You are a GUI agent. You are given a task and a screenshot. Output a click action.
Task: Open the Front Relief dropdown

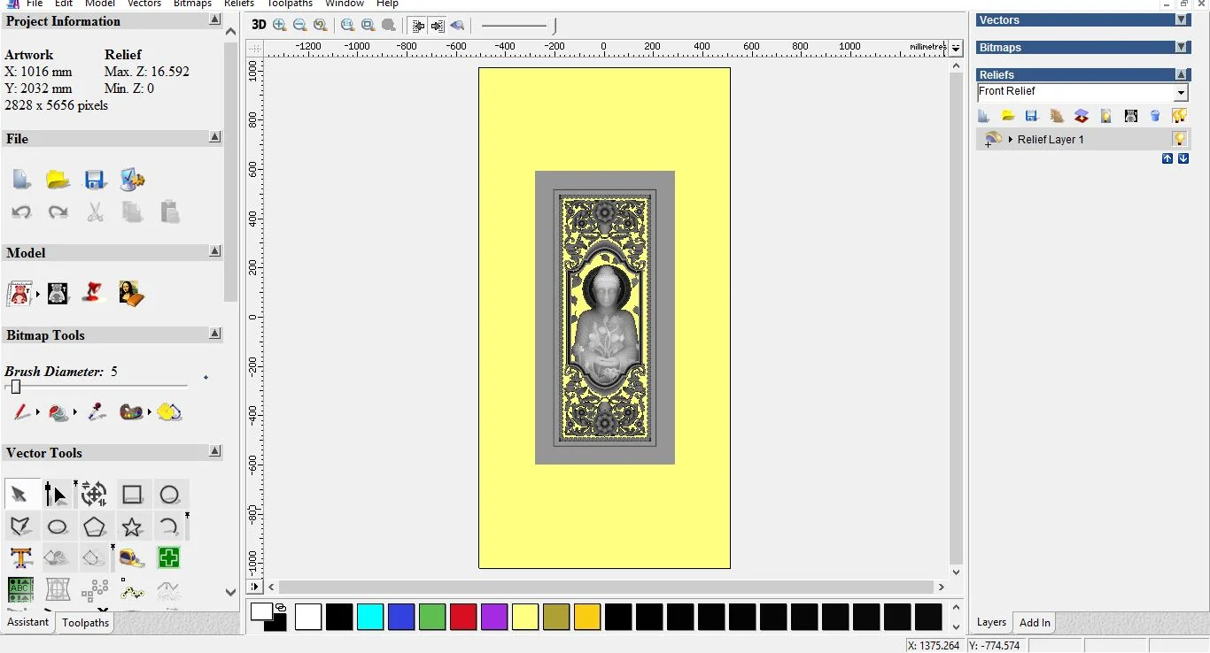[x=1181, y=93]
